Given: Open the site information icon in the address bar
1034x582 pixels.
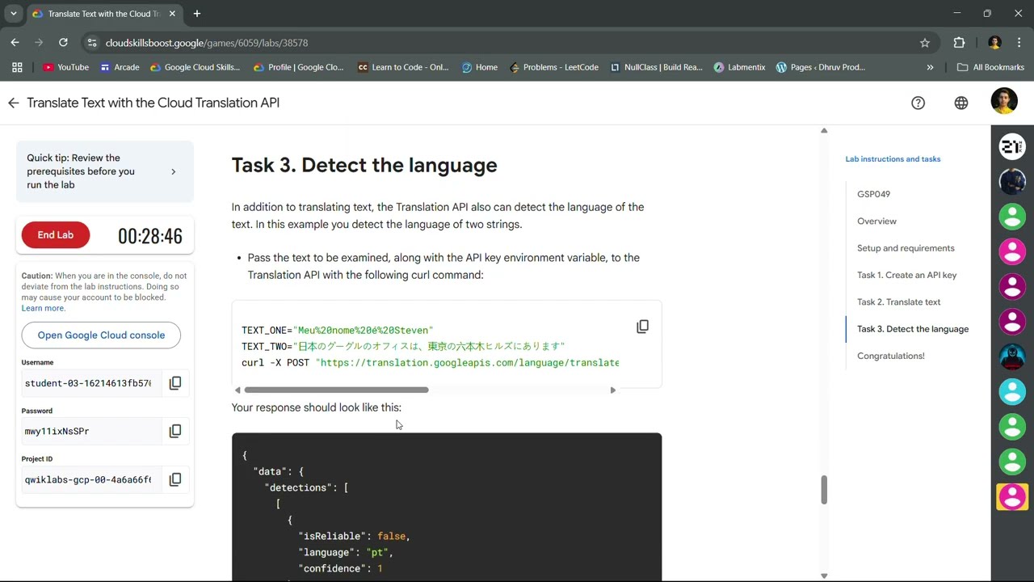Looking at the screenshot, I should point(91,43).
